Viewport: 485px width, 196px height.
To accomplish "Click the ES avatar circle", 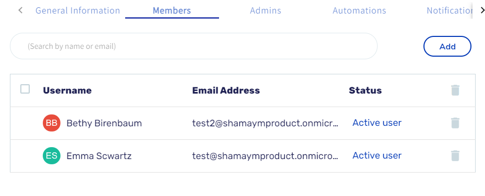I will pyautogui.click(x=51, y=155).
